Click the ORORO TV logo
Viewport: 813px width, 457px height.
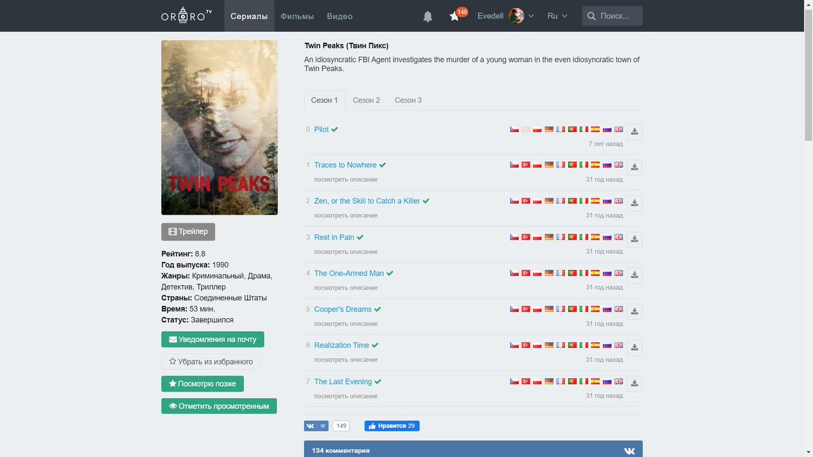(x=186, y=16)
